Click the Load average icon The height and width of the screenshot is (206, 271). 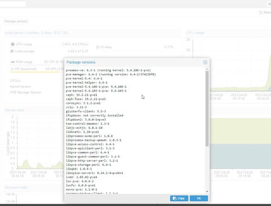coord(12,51)
